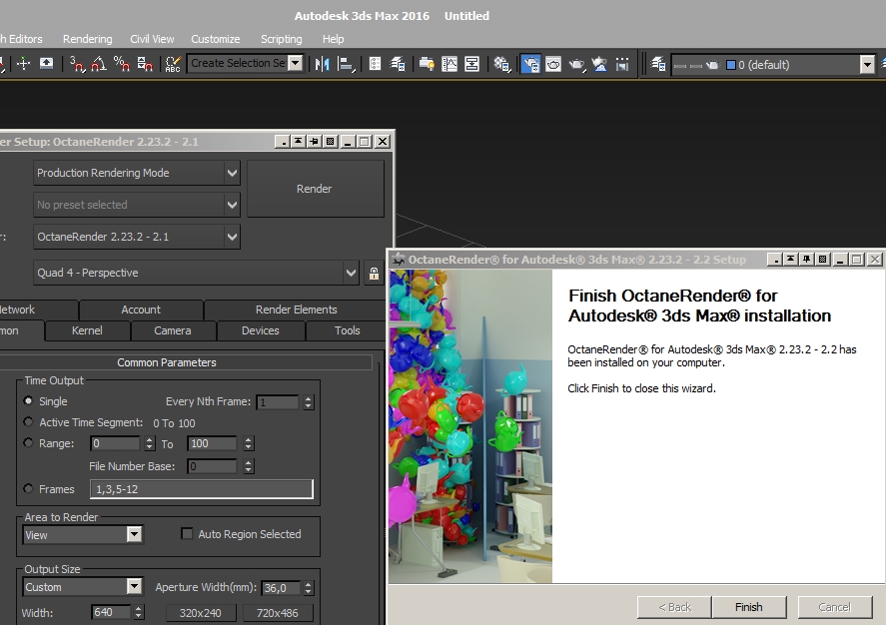Open the Customize menu

click(216, 39)
